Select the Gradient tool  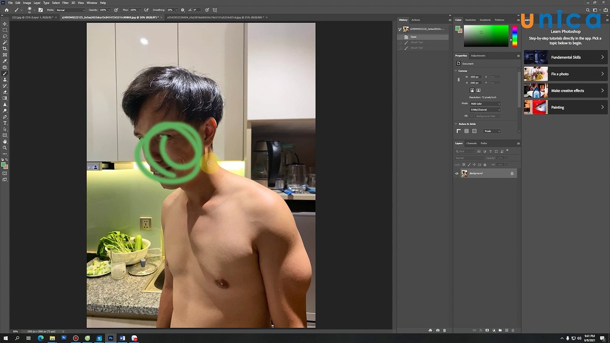tap(5, 98)
